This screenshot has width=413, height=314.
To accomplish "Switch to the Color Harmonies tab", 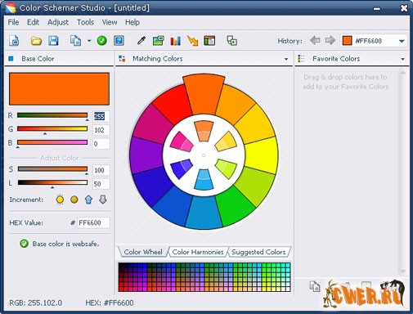I will pyautogui.click(x=198, y=252).
